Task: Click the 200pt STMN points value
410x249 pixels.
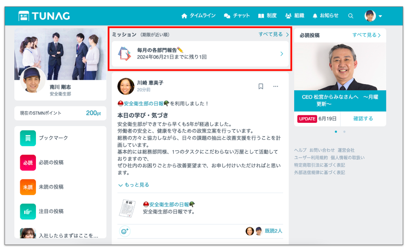Action: (x=94, y=113)
